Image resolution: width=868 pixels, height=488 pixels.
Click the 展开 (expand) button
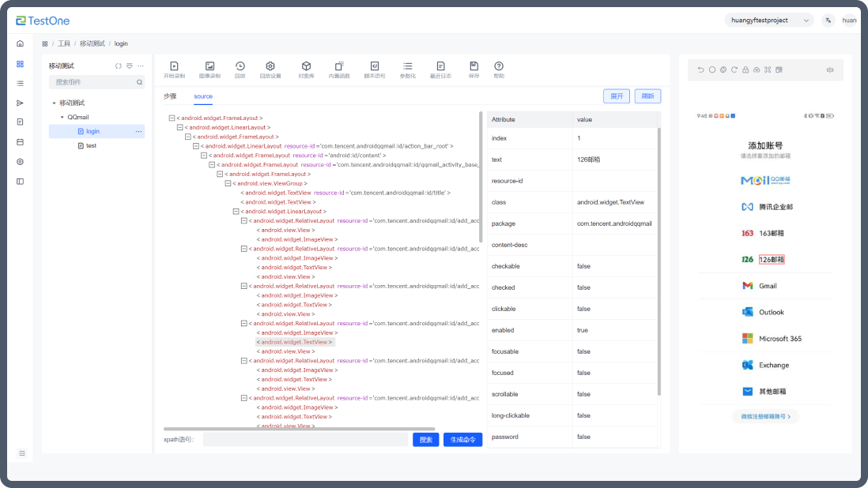tap(617, 96)
